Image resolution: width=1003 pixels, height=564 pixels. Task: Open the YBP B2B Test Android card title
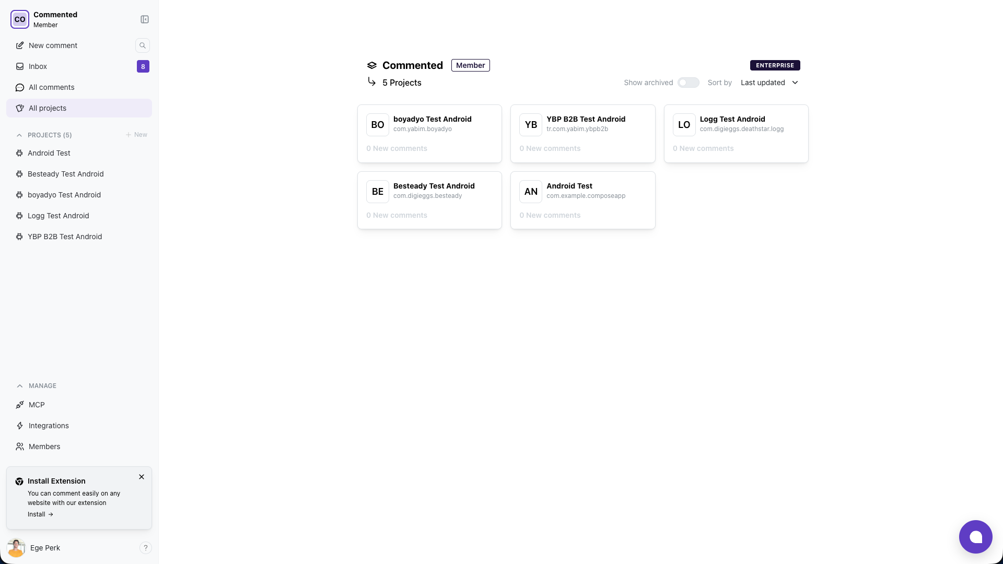pos(586,119)
